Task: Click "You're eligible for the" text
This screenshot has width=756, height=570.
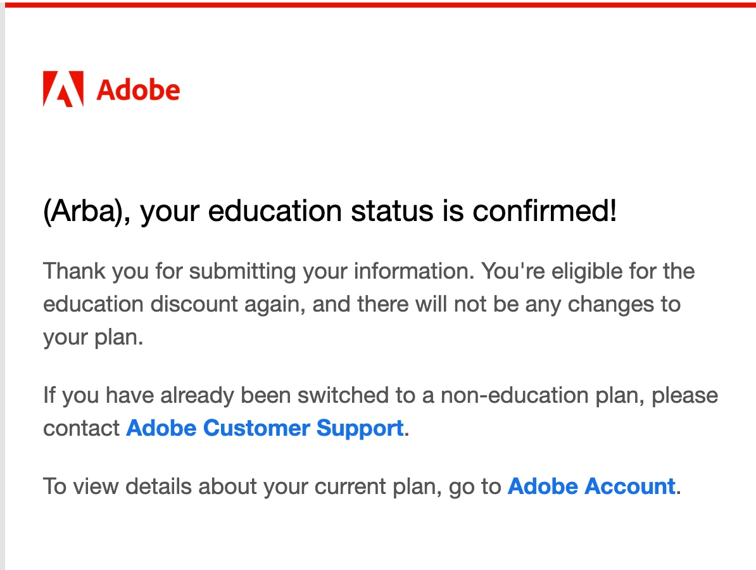Action: 588,271
